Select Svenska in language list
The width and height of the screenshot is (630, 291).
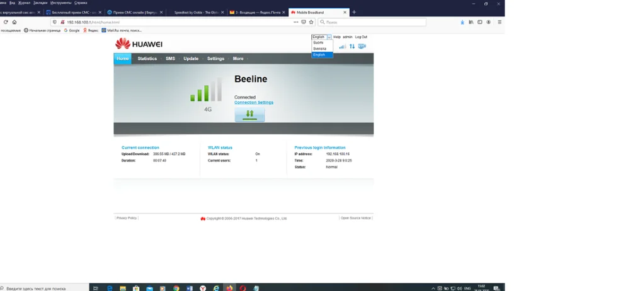322,48
